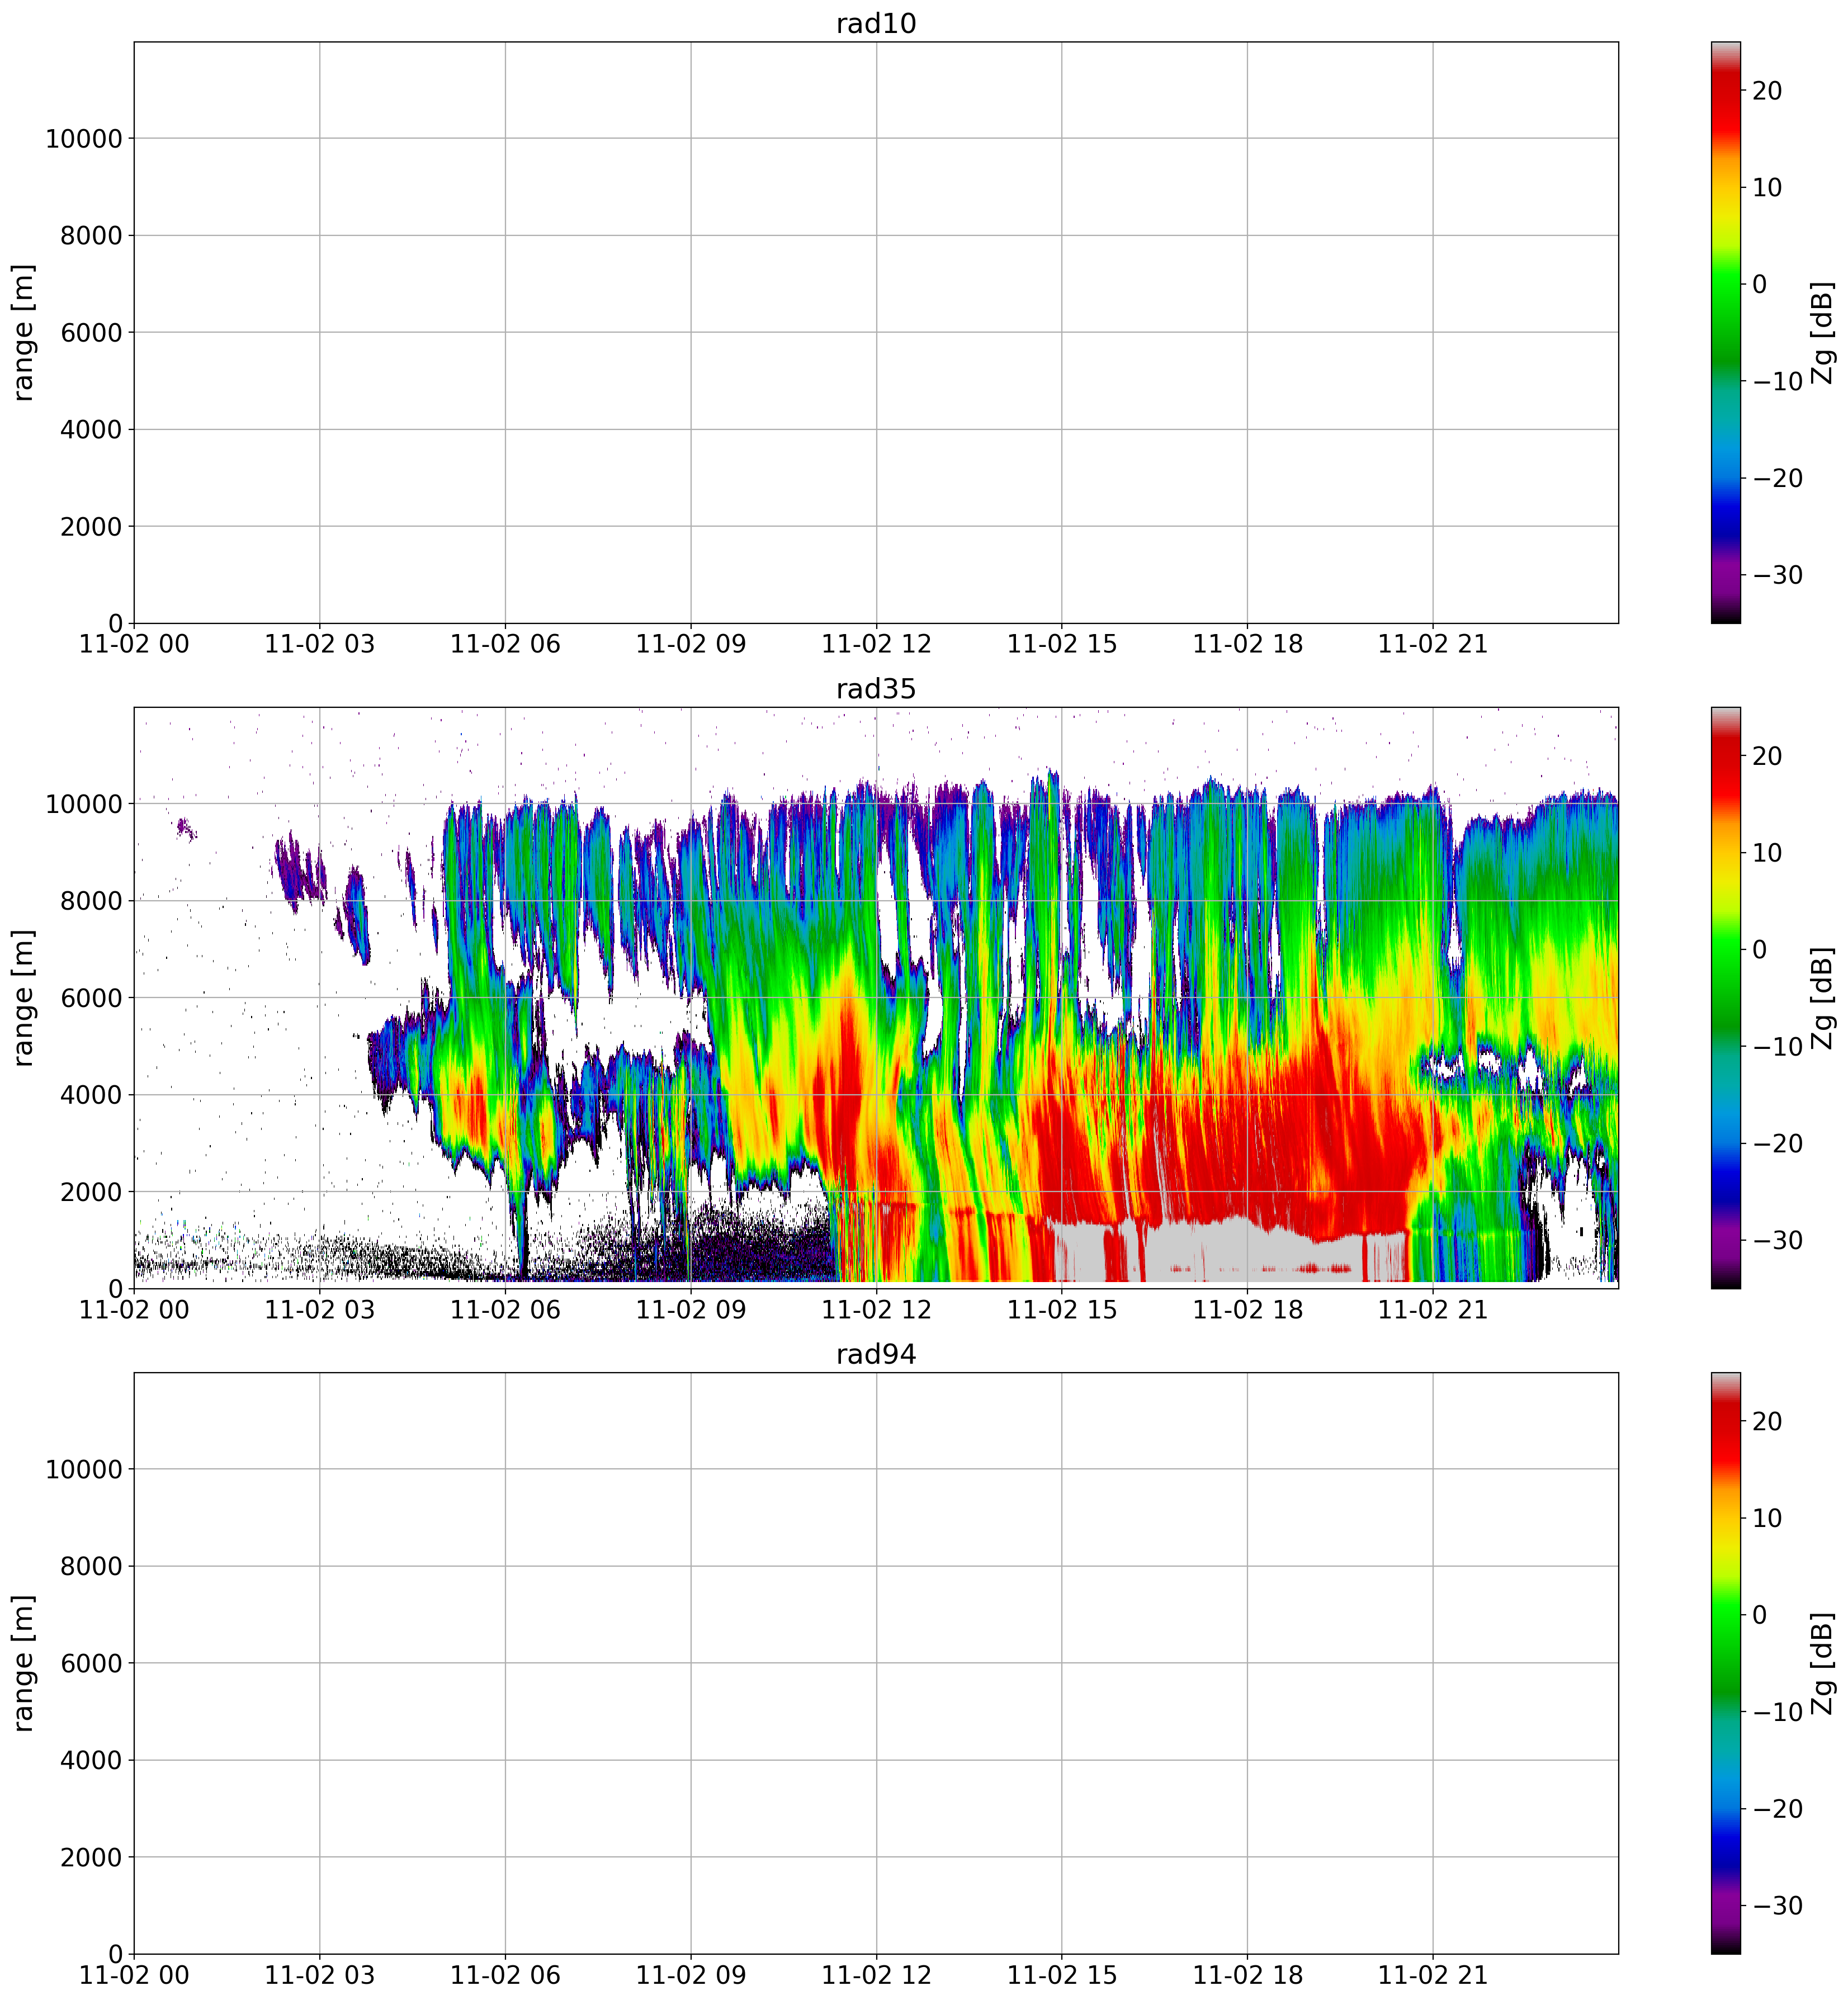Click the rad10 colorbar near the 0 dB green

tap(1725, 284)
